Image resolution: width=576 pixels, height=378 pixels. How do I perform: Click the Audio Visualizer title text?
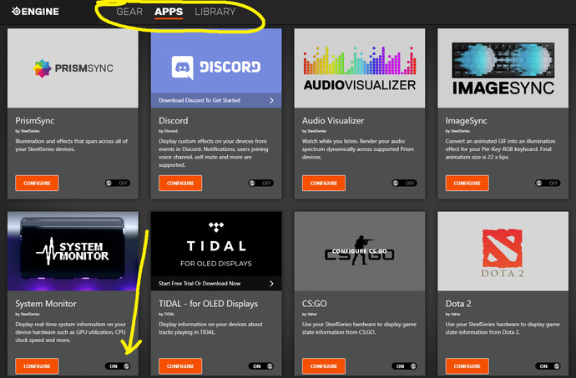(x=333, y=120)
